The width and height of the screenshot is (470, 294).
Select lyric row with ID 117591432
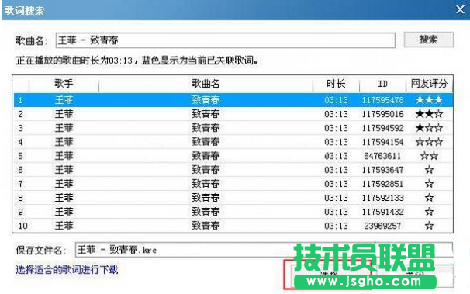click(x=233, y=212)
